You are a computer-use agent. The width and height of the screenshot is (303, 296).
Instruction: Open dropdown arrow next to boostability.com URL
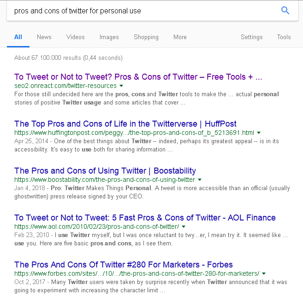[x=200, y=180]
